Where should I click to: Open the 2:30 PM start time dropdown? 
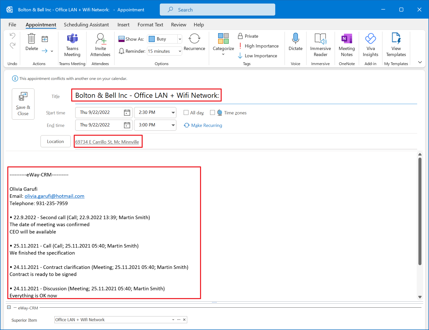pyautogui.click(x=173, y=113)
